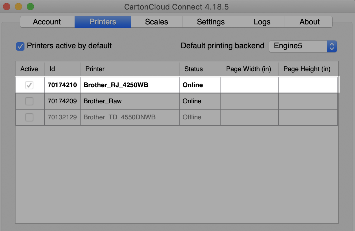Viewport: 355px width, 231px height.
Task: Toggle the Active checkbox for Brother_TD_4550DNWB
Action: pos(30,117)
